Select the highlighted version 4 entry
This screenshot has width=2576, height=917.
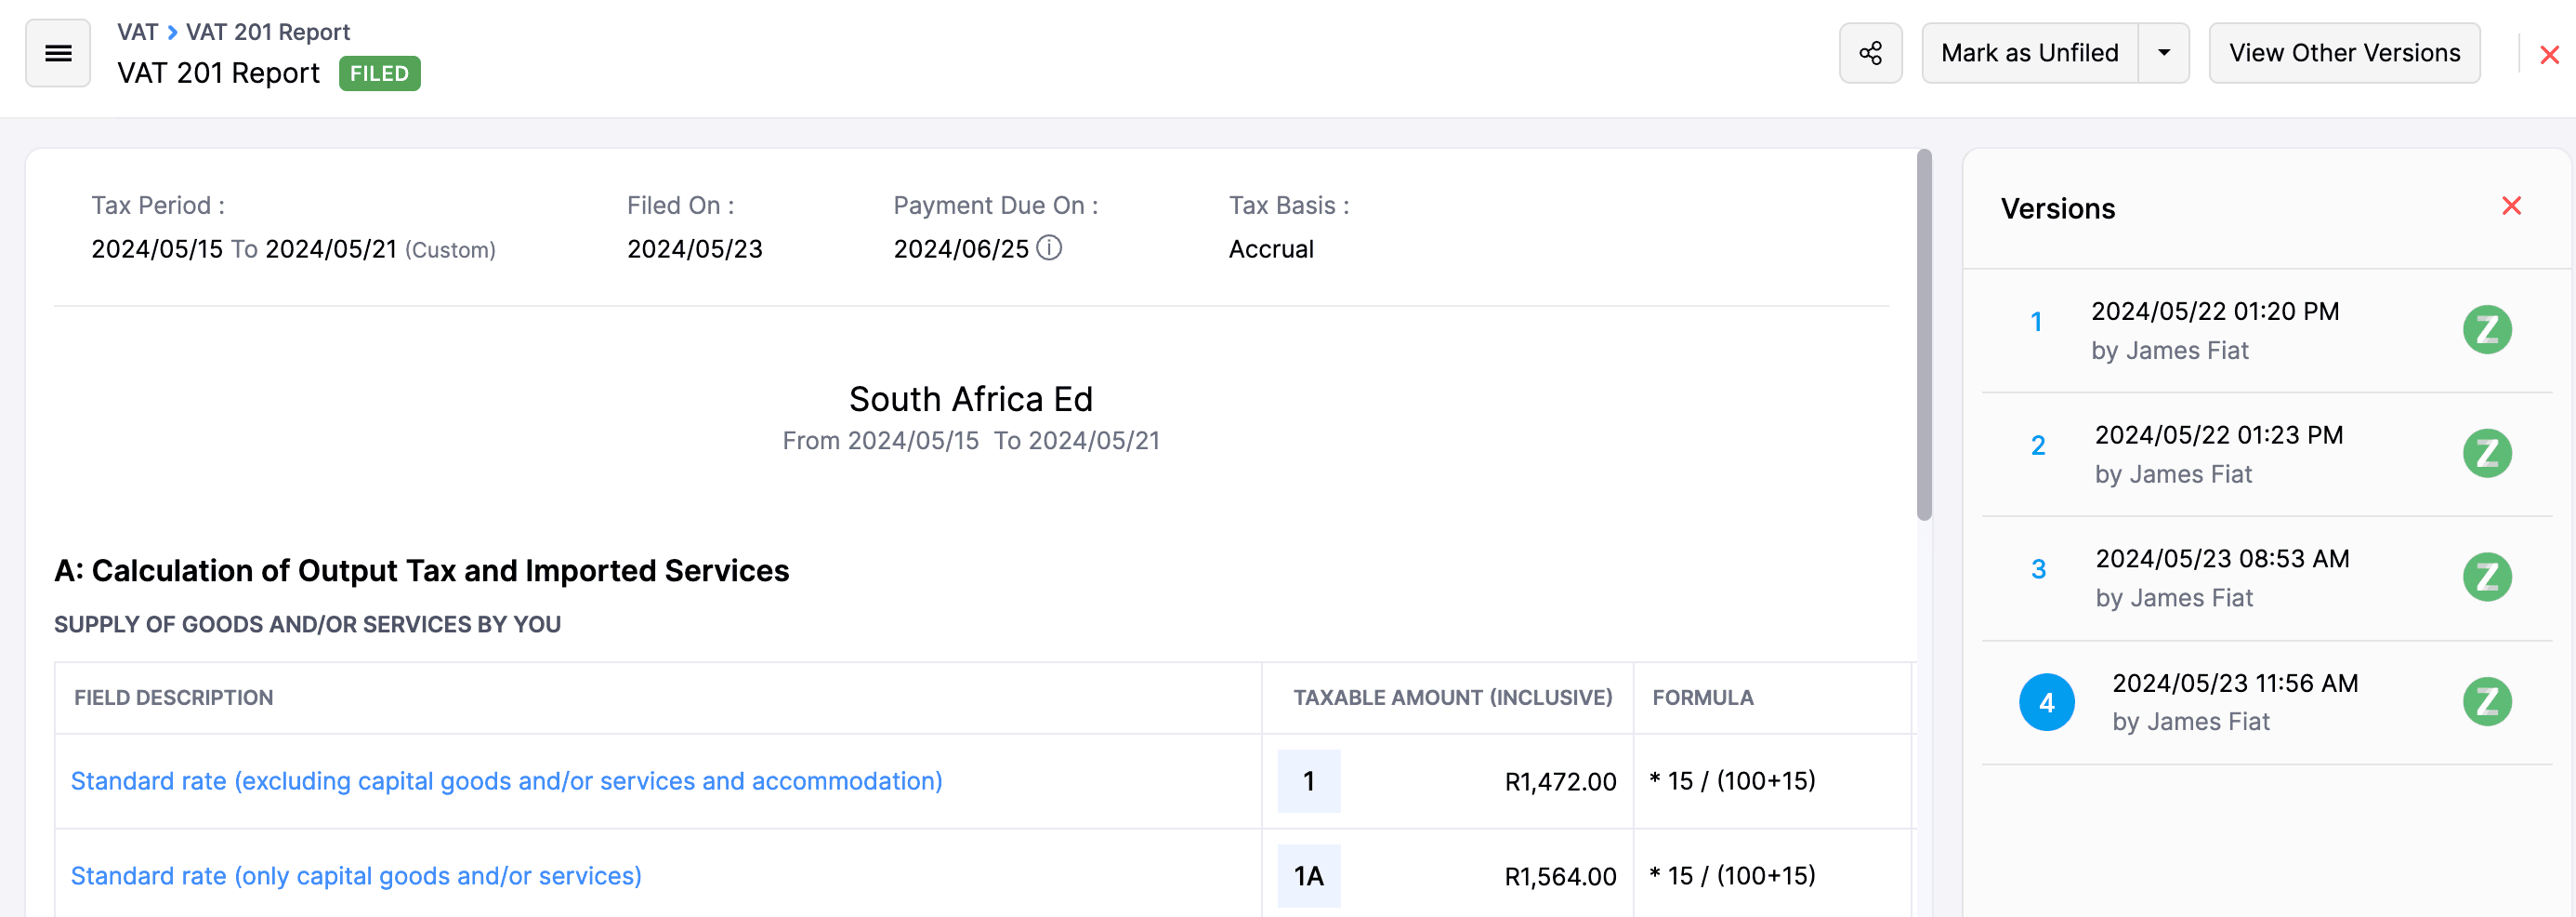(x=2234, y=700)
